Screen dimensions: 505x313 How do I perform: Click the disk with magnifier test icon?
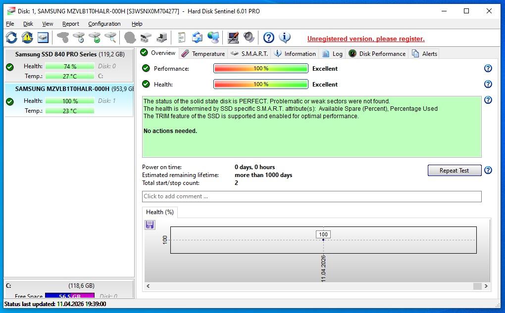pyautogui.click(x=110, y=38)
